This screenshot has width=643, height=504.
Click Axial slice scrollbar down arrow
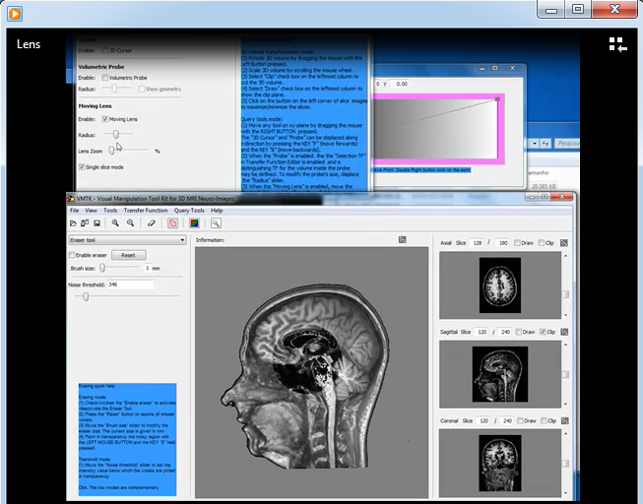click(566, 315)
